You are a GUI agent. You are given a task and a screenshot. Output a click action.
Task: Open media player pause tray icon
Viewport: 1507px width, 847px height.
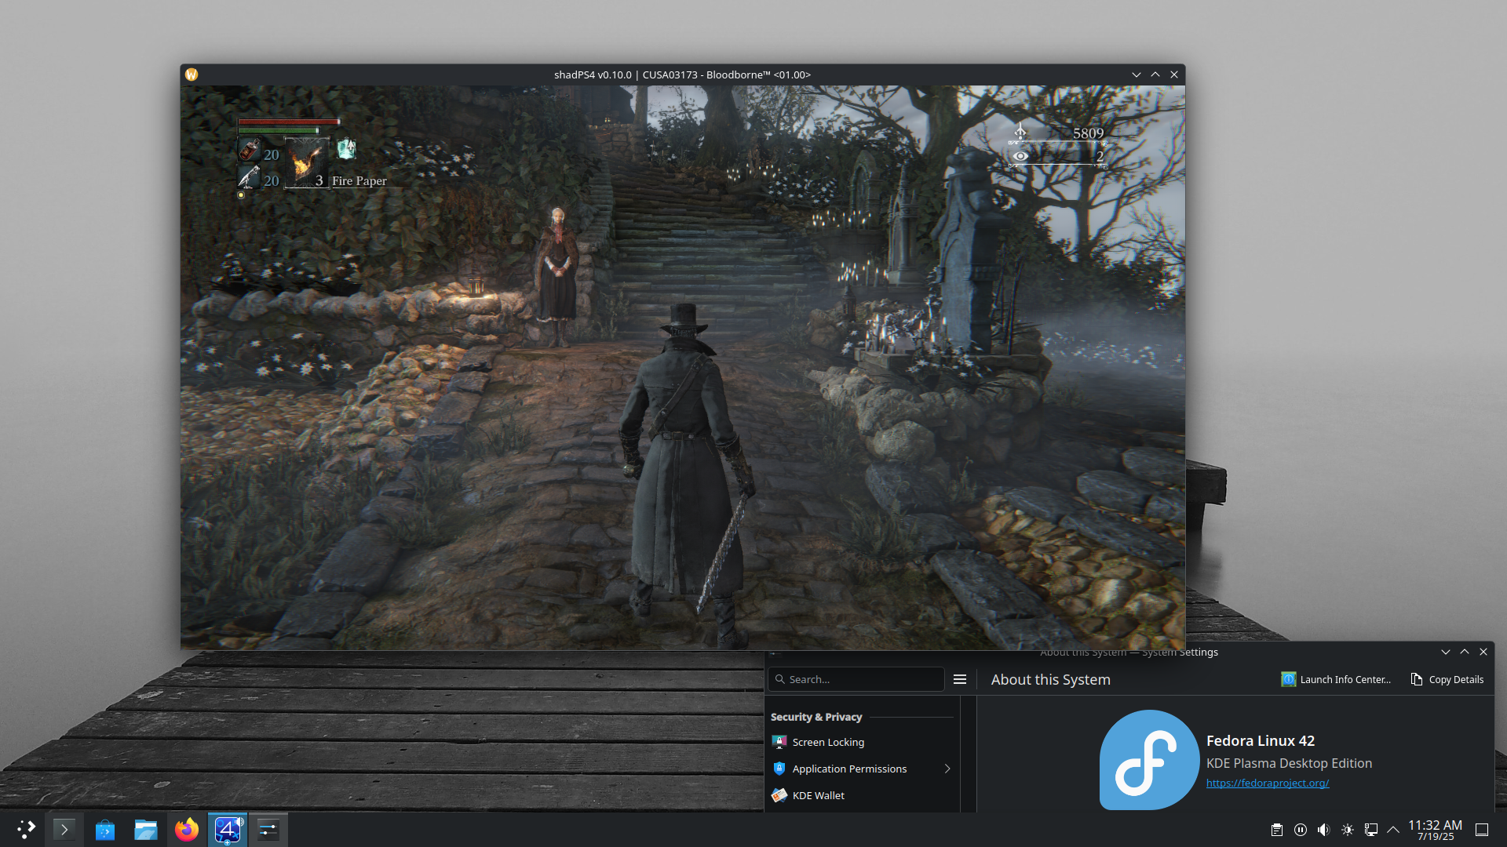pos(1301,830)
